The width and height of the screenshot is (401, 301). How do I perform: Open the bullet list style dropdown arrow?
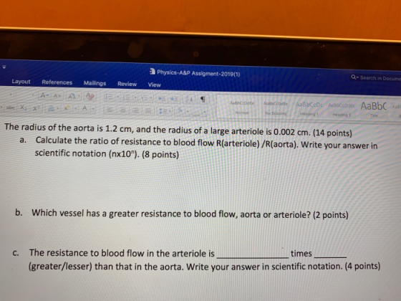[117, 97]
